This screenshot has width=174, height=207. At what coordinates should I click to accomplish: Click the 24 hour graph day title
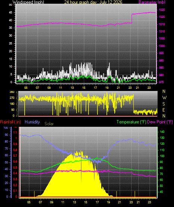[x=93, y=2]
